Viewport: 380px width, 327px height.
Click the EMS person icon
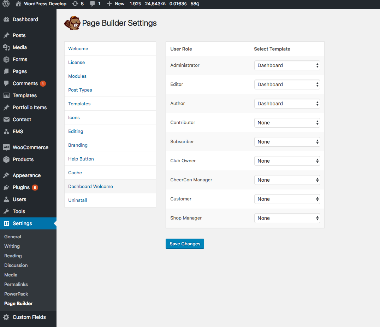(7, 132)
